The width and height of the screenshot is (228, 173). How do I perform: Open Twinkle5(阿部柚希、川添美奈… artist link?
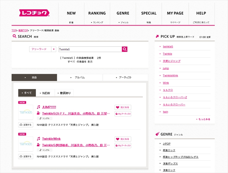[x=76, y=145]
